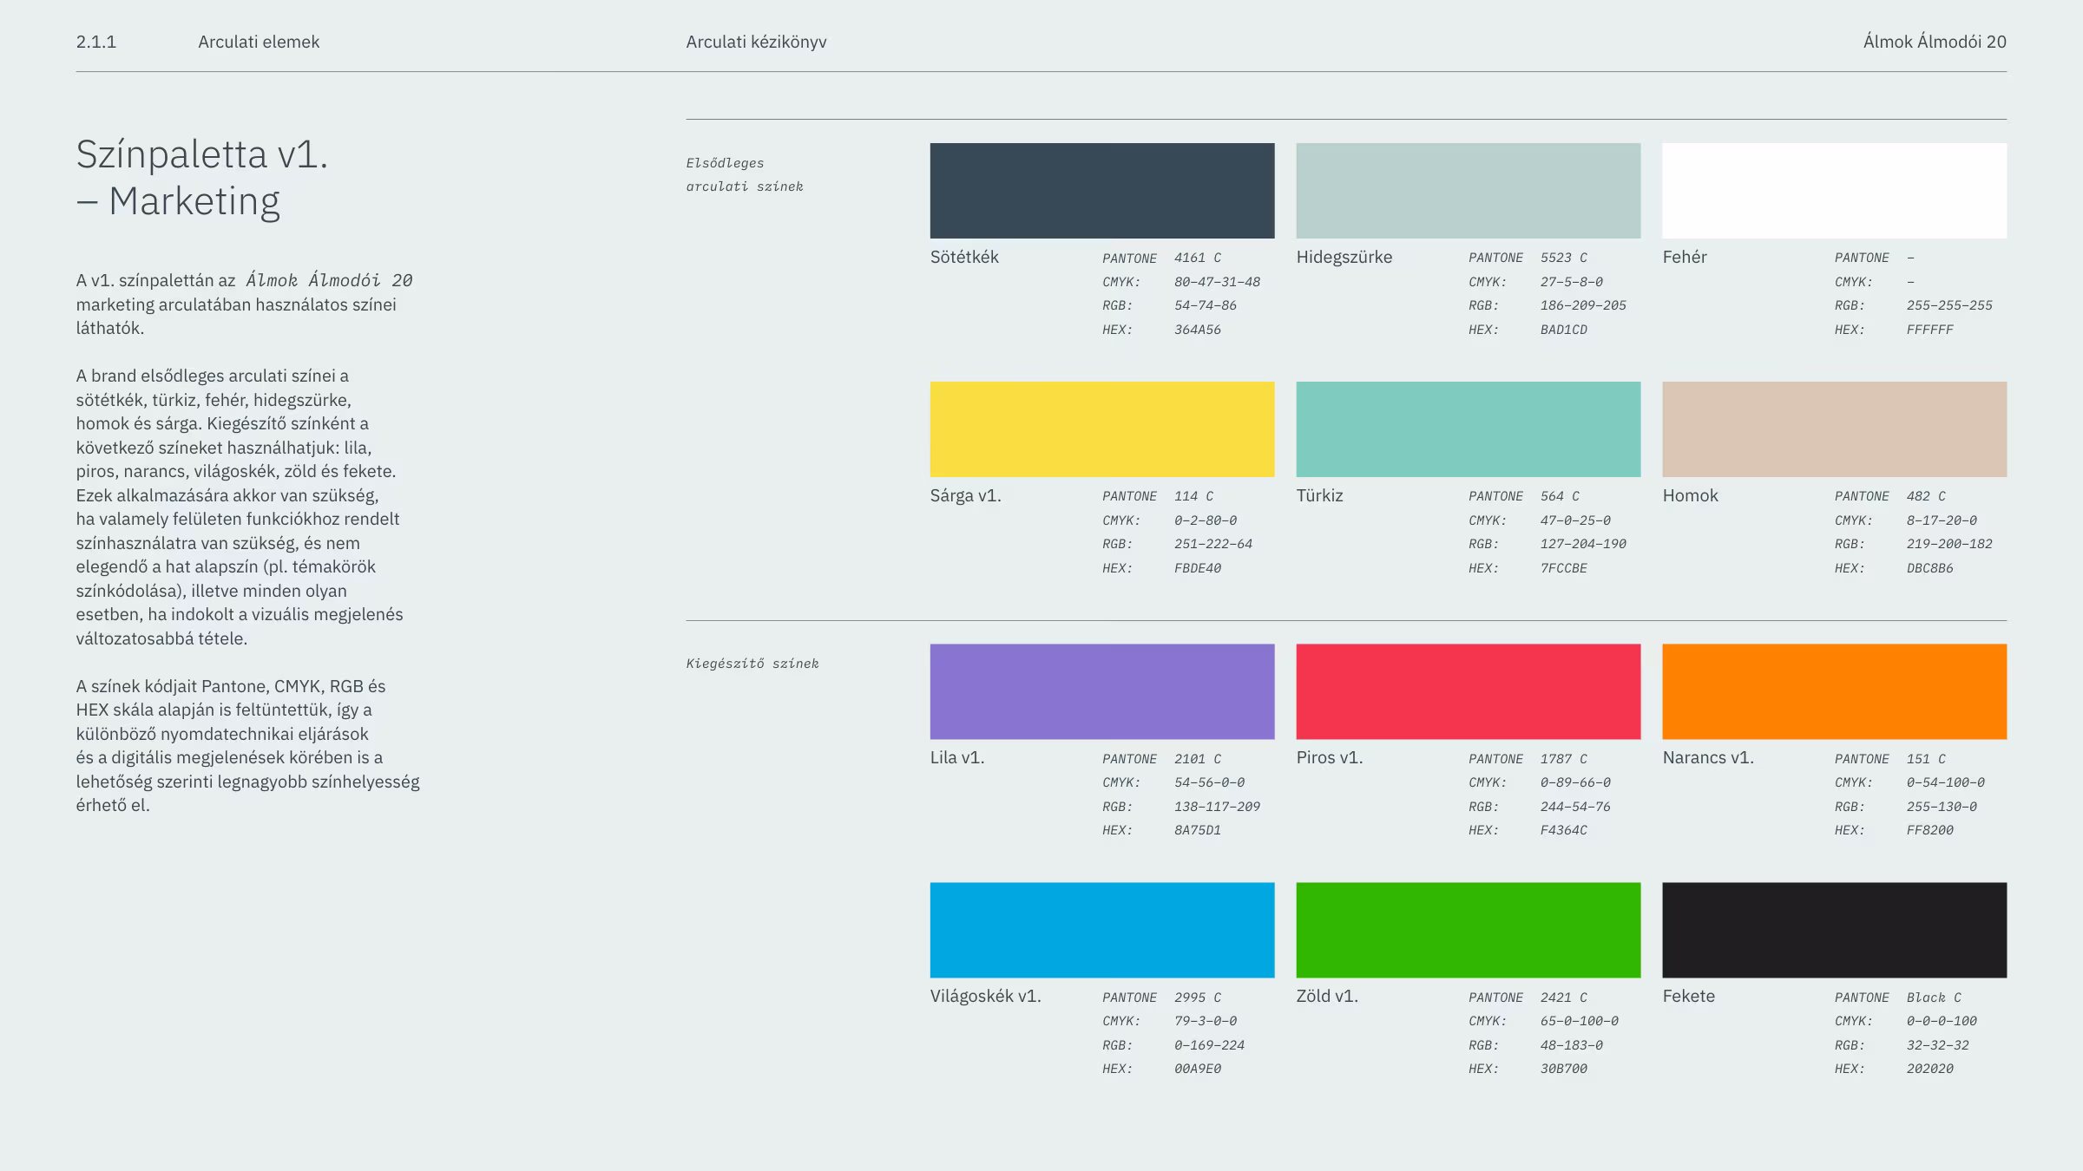Select the Türkiz turquoise swatch
Image resolution: width=2083 pixels, height=1171 pixels.
click(1469, 429)
